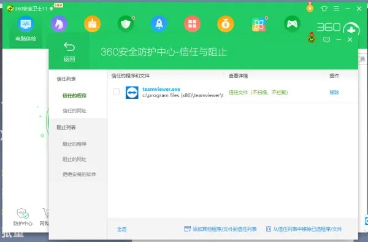The image size is (368, 242).
Task: Click the 查看详情 column header
Action: point(238,76)
